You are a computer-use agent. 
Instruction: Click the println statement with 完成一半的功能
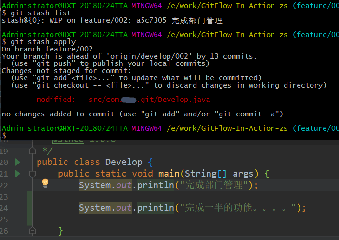click(192, 208)
